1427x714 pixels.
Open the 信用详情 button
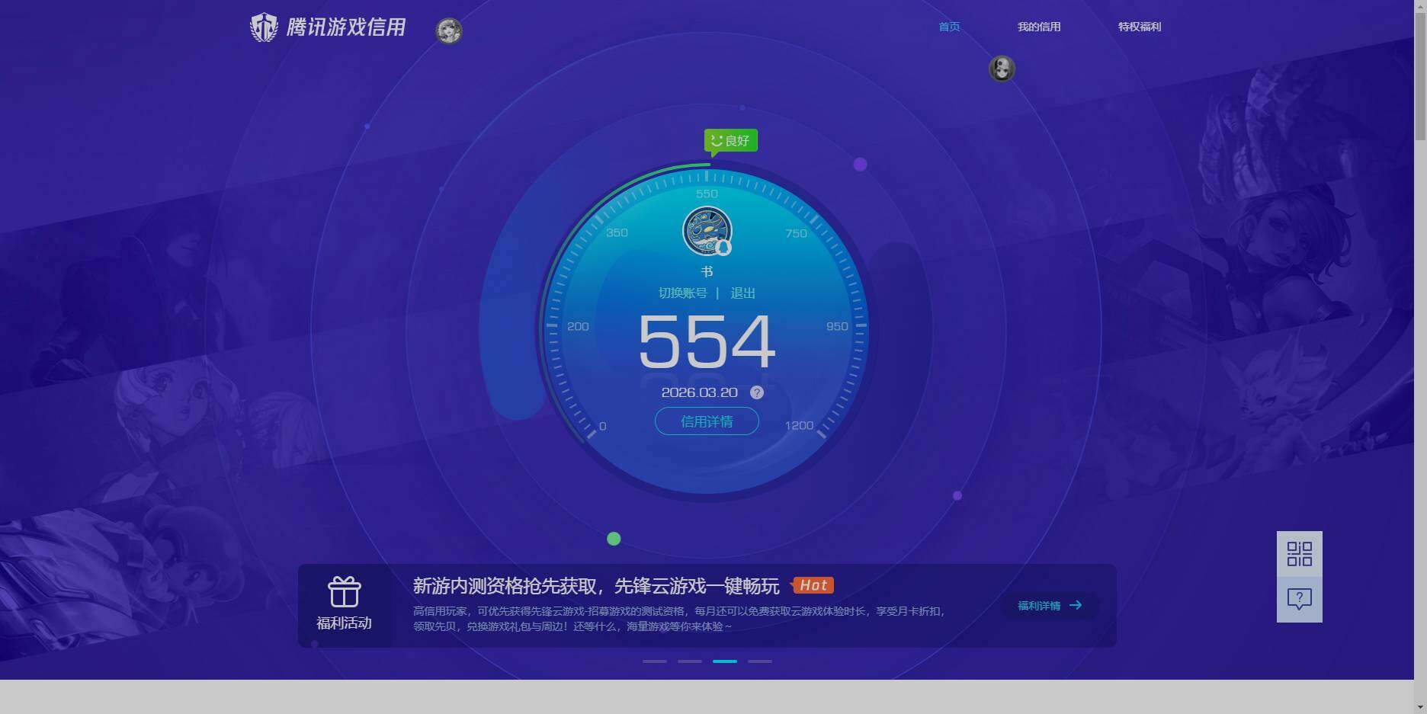[706, 421]
